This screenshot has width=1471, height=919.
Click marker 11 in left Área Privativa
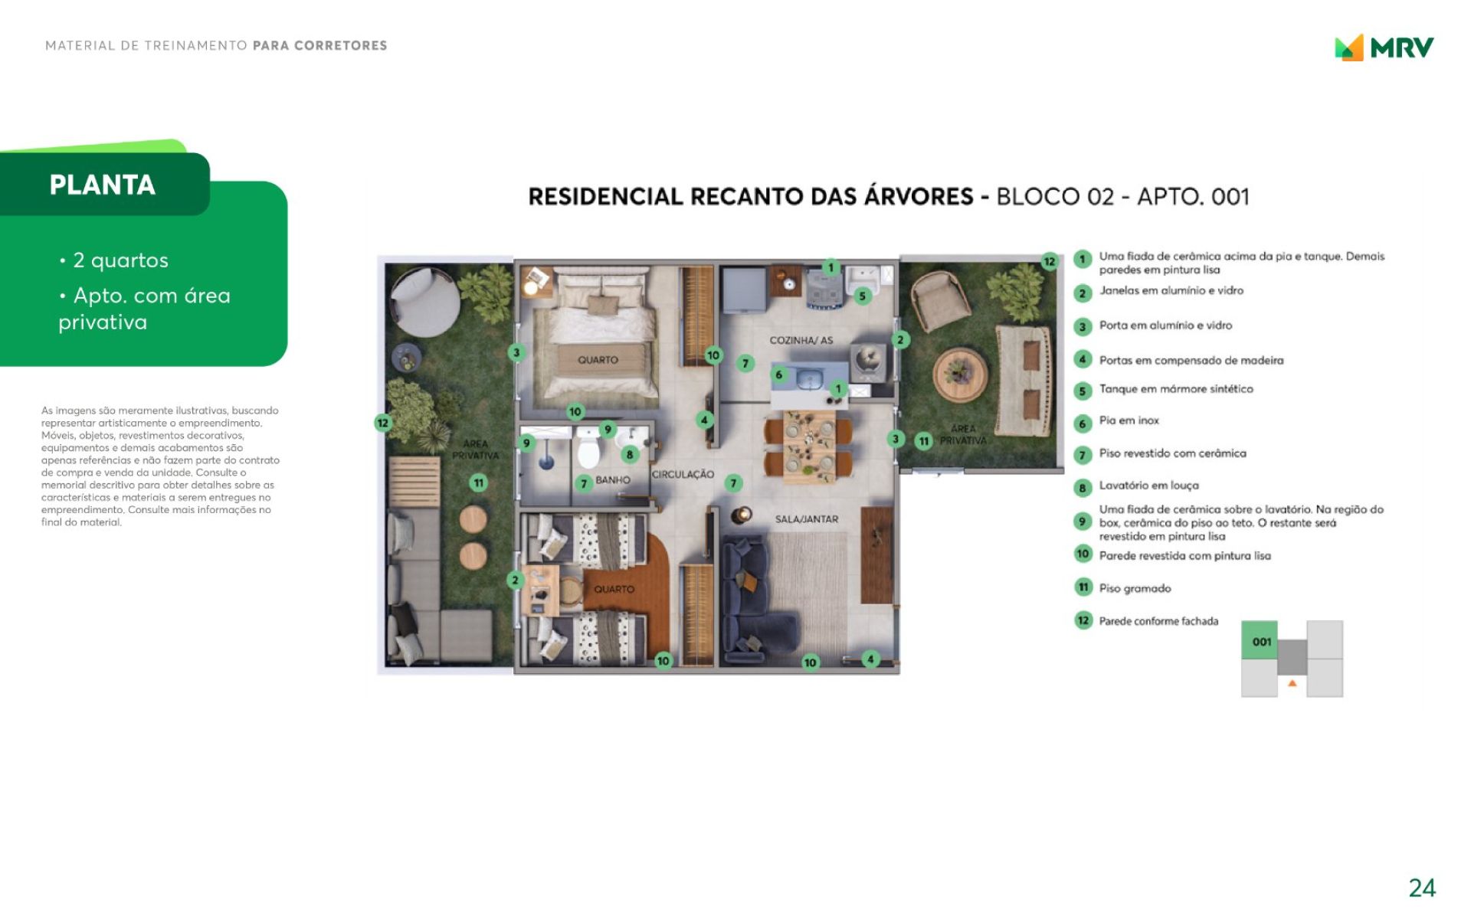[478, 482]
